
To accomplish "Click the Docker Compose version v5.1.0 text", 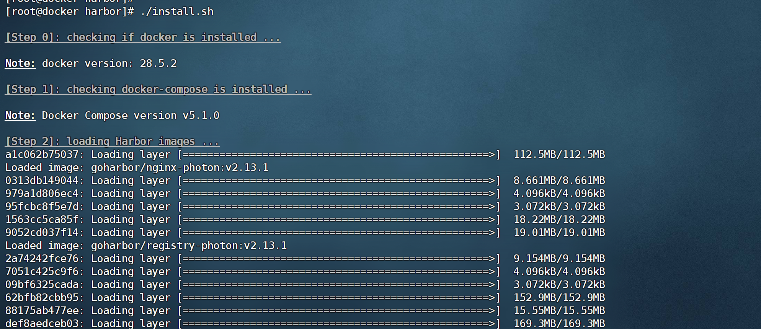I will pyautogui.click(x=131, y=116).
